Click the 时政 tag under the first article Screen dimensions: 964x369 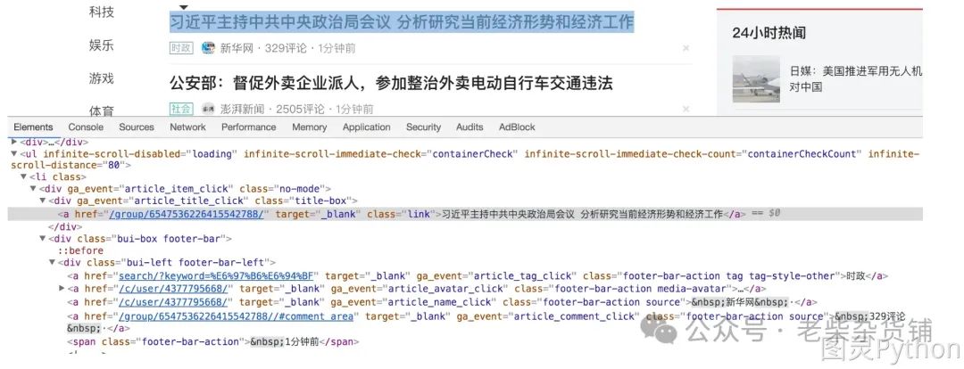(181, 48)
